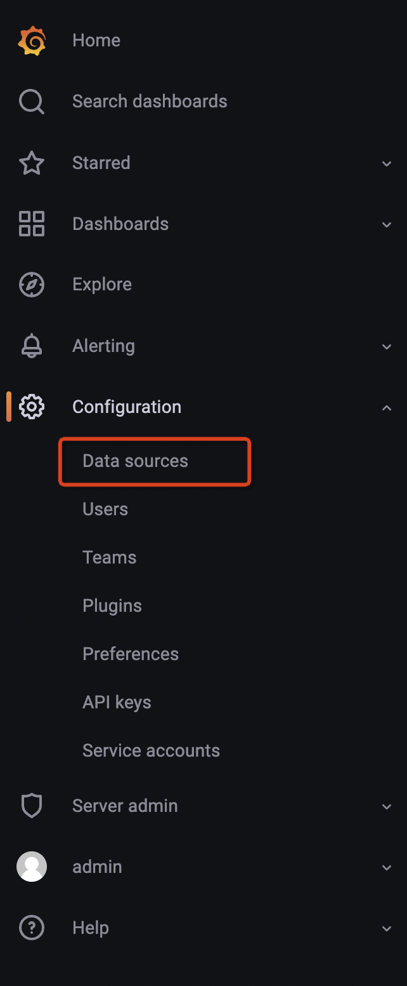Click the Starred star icon
Image resolution: width=407 pixels, height=986 pixels.
pos(32,163)
